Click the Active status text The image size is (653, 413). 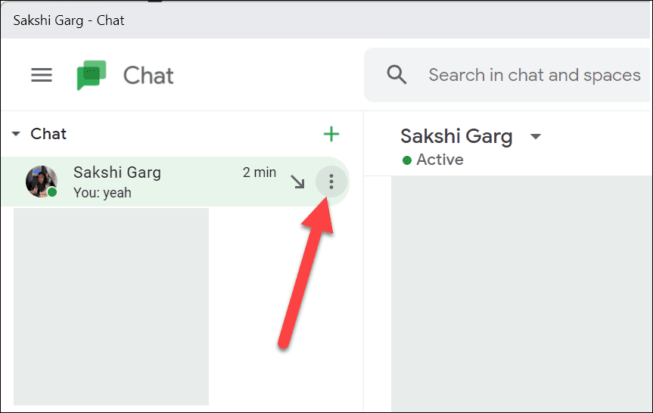click(x=440, y=160)
